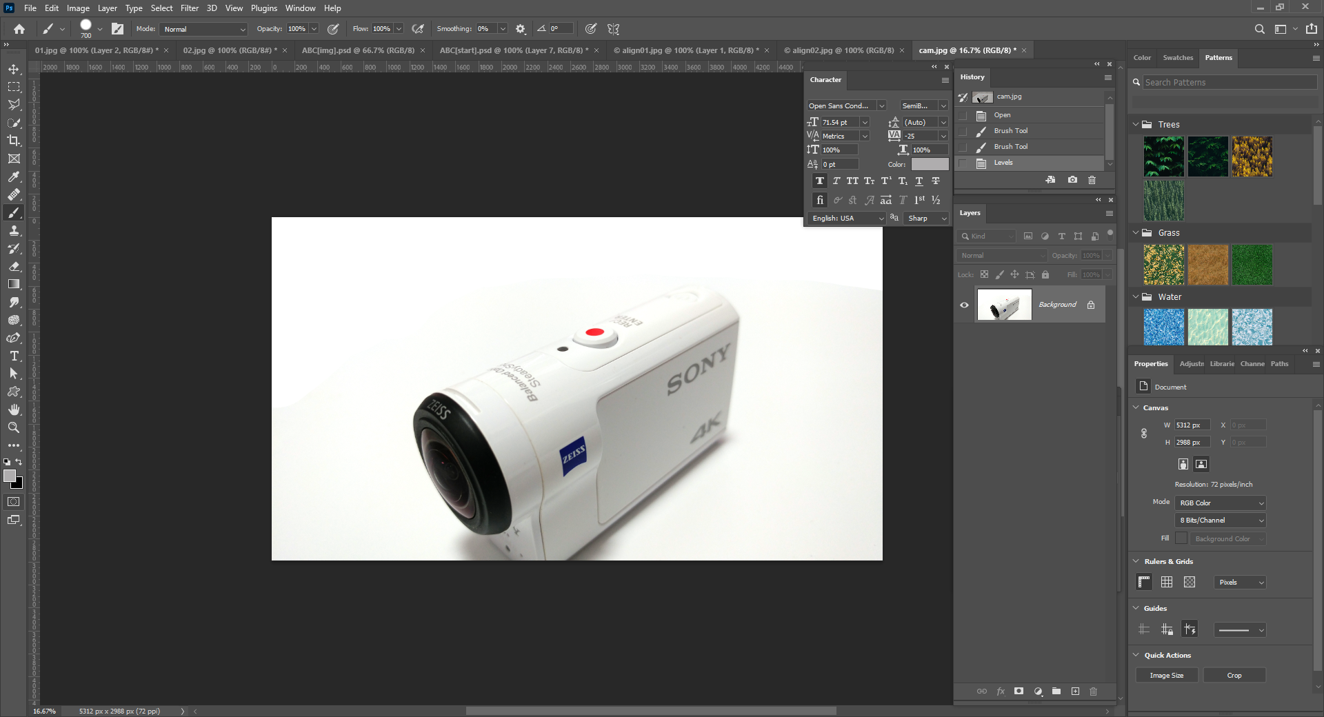Select the Gradient tool
The width and height of the screenshot is (1324, 717).
tap(14, 284)
